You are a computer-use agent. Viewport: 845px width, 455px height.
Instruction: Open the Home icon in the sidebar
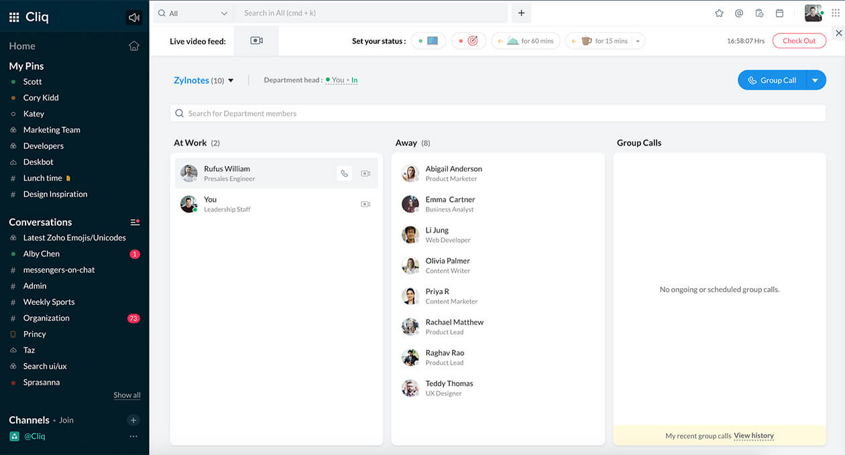tap(134, 46)
